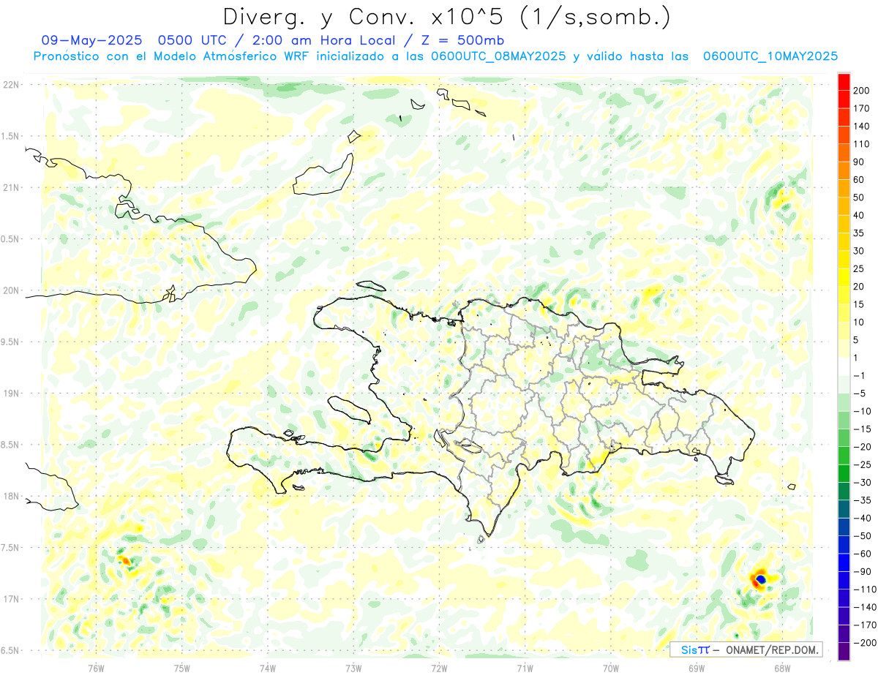Click the "72W" longitude label
Screen dimensions: 878x678
(x=439, y=668)
